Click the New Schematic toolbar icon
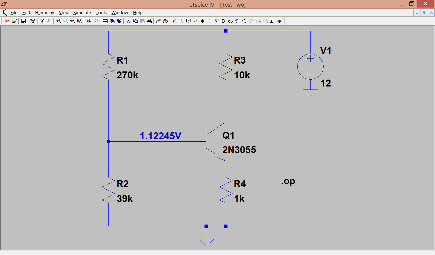The width and height of the screenshot is (435, 255). pyautogui.click(x=7, y=21)
